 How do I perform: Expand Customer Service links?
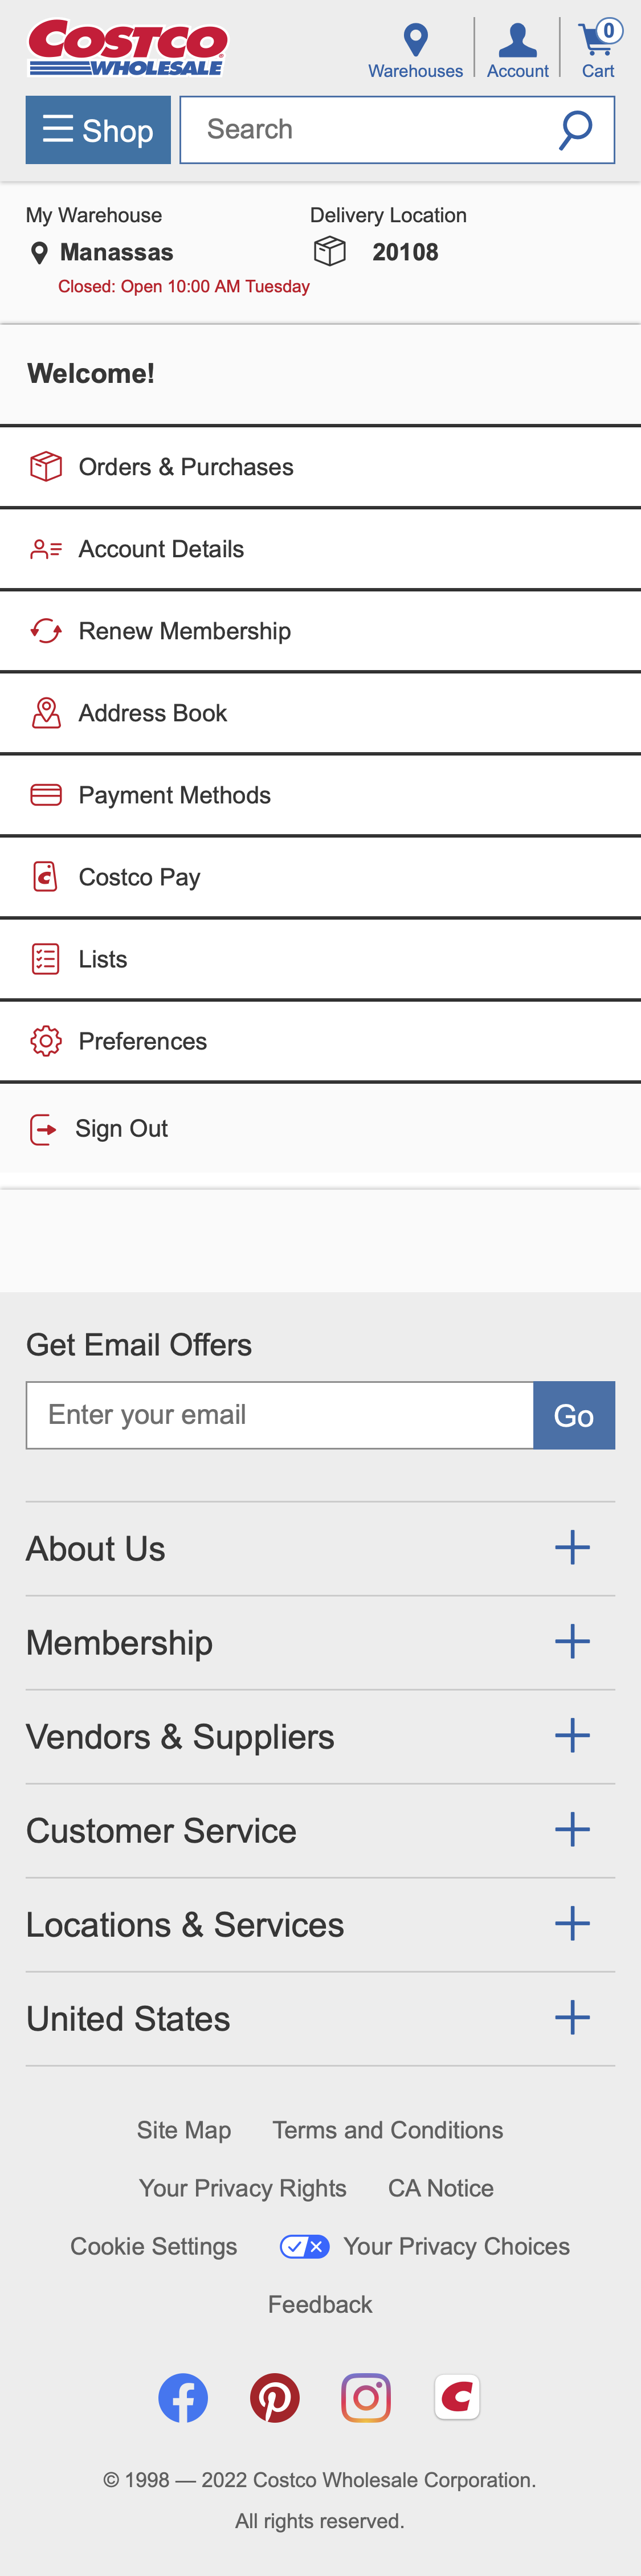(572, 1830)
